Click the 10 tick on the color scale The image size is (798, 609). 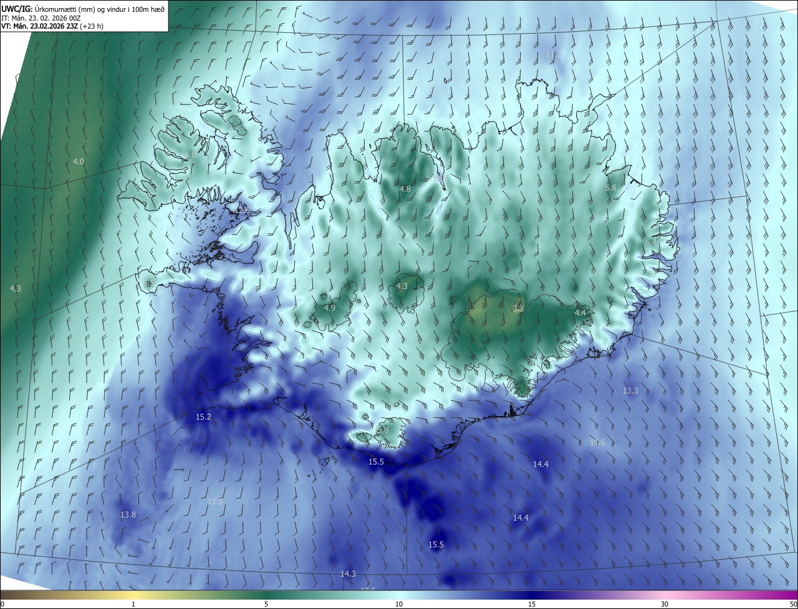point(399,605)
